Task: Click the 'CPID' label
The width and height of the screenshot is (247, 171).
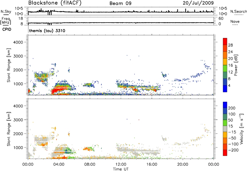Action: 7,29
